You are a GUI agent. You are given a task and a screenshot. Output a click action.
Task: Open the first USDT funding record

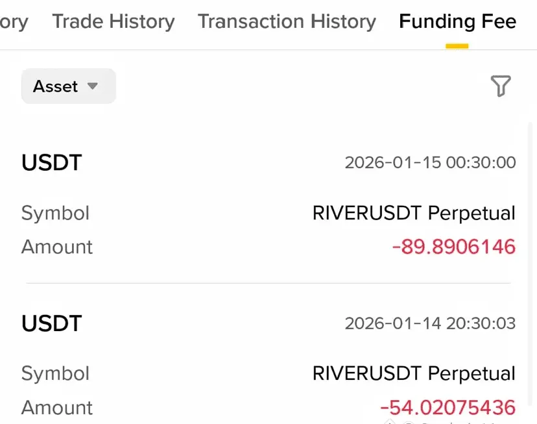coord(268,204)
